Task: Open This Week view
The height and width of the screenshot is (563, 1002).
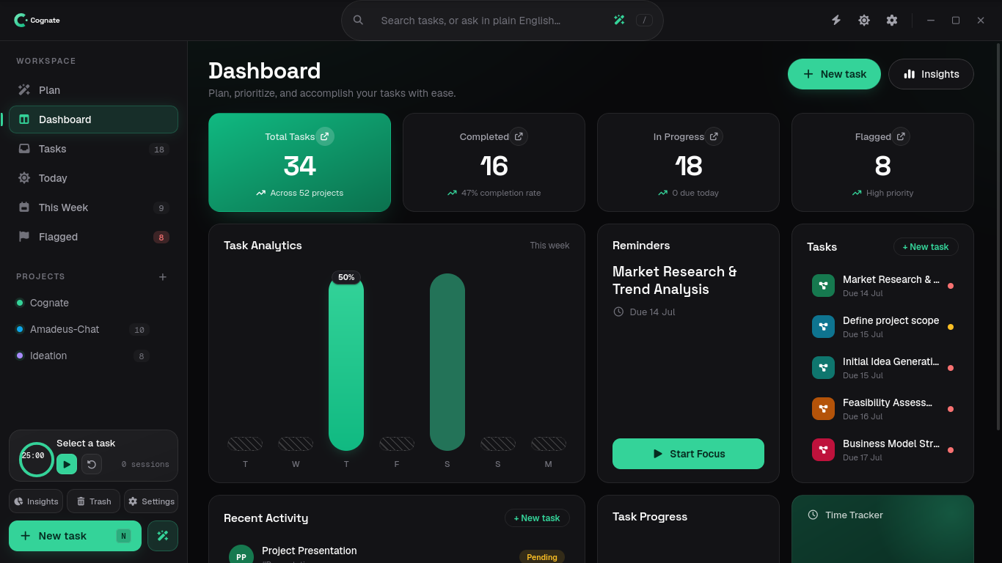Action: pyautogui.click(x=93, y=207)
